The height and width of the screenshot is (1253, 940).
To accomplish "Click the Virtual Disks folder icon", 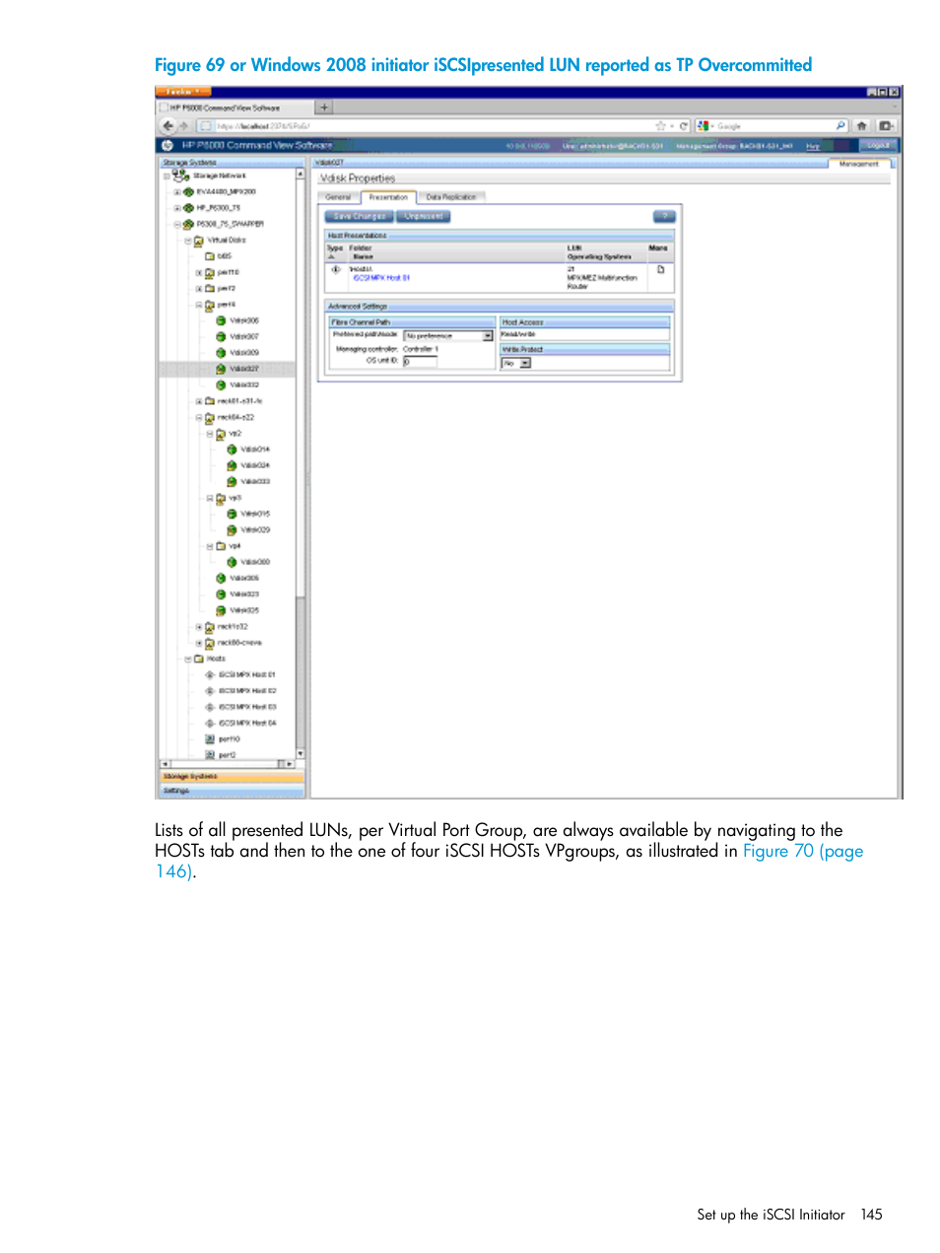I will tap(199, 241).
